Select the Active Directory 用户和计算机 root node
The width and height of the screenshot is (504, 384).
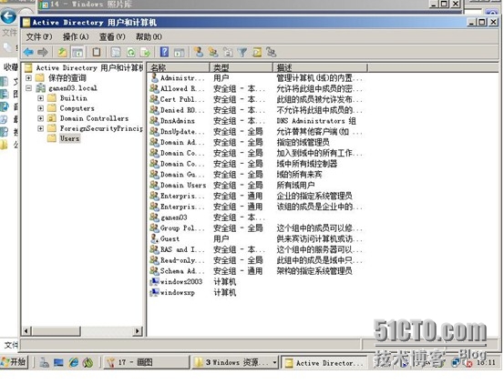point(89,67)
